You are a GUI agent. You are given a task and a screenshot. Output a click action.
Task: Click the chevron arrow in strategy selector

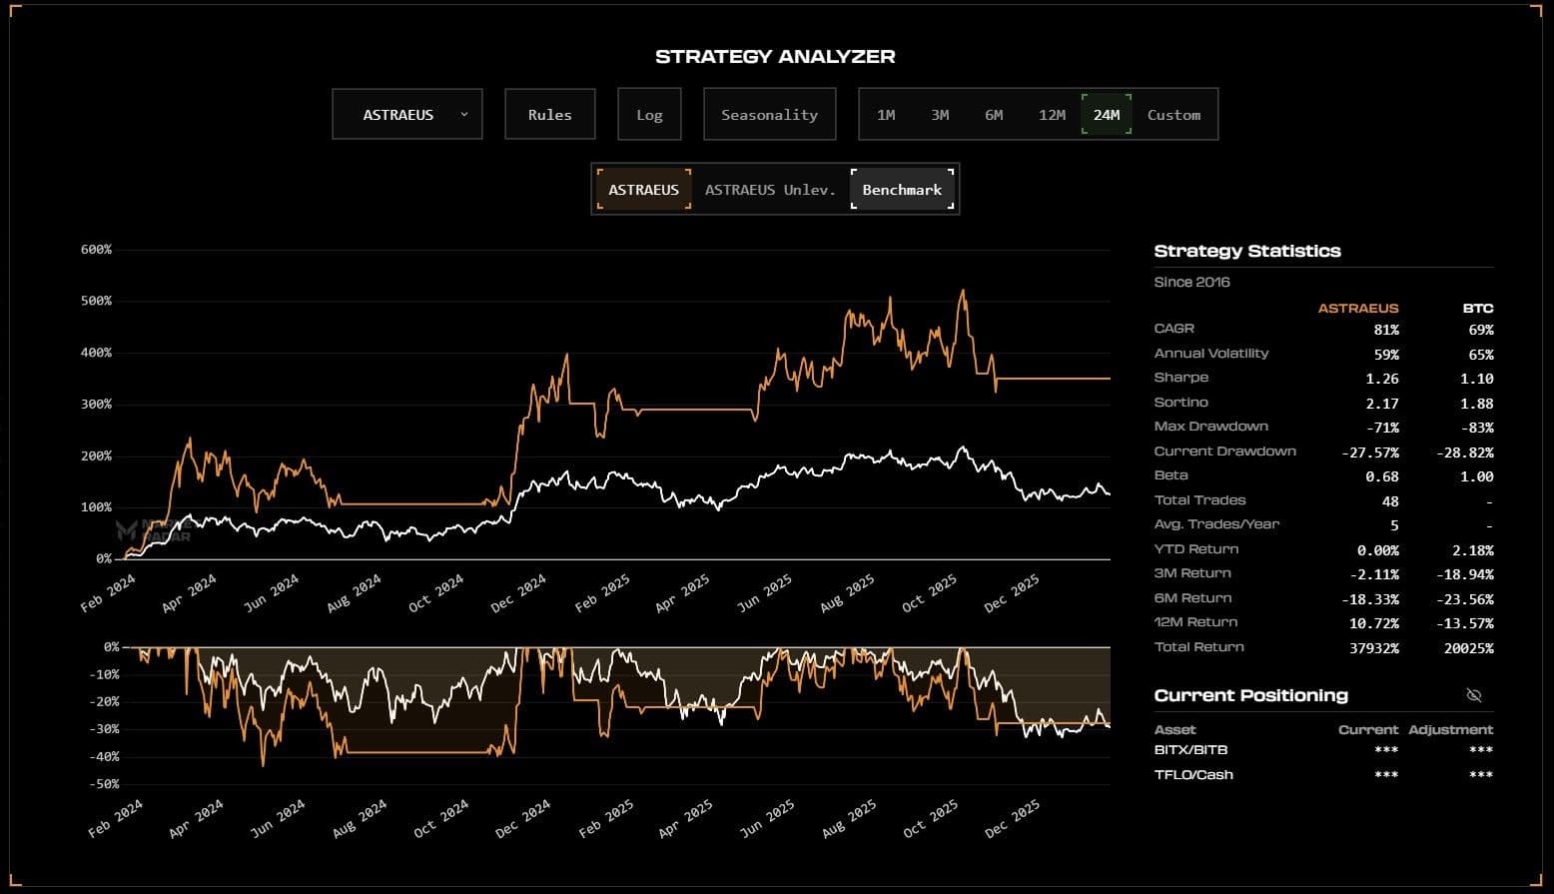coord(464,114)
